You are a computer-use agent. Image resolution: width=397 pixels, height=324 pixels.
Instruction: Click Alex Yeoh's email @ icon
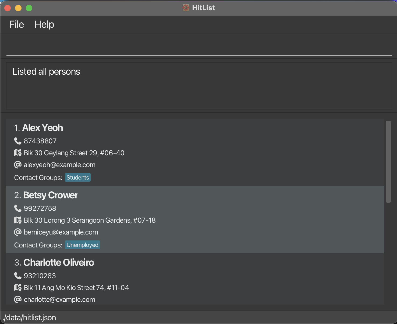17,165
